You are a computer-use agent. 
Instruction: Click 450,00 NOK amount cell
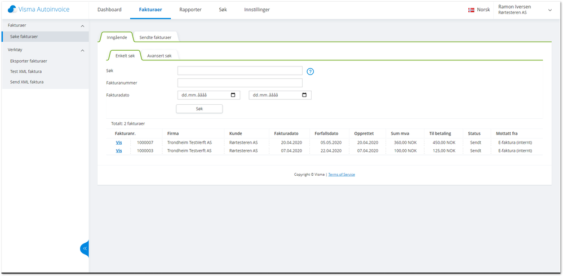pyautogui.click(x=445, y=143)
